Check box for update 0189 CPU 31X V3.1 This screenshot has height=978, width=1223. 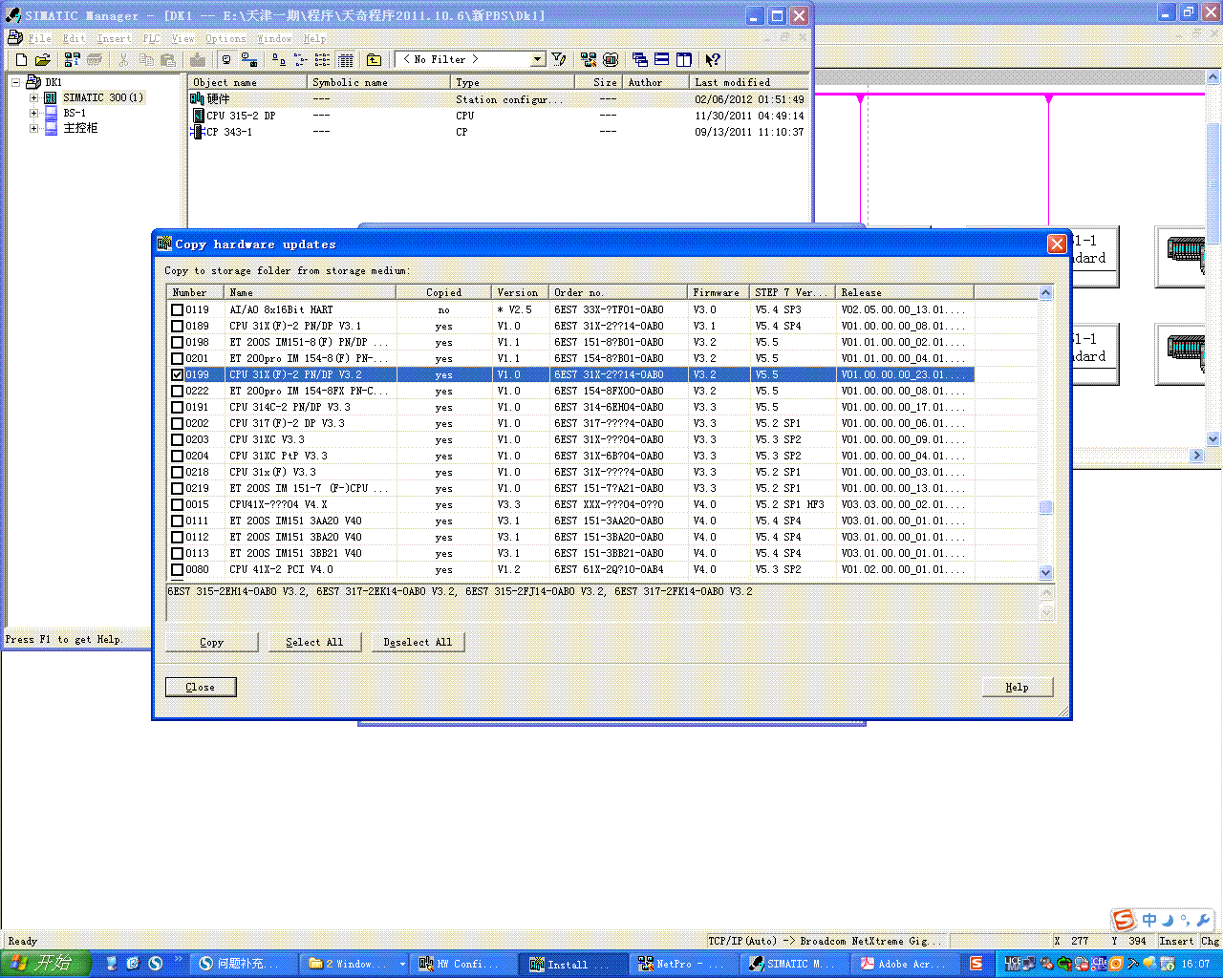point(177,326)
